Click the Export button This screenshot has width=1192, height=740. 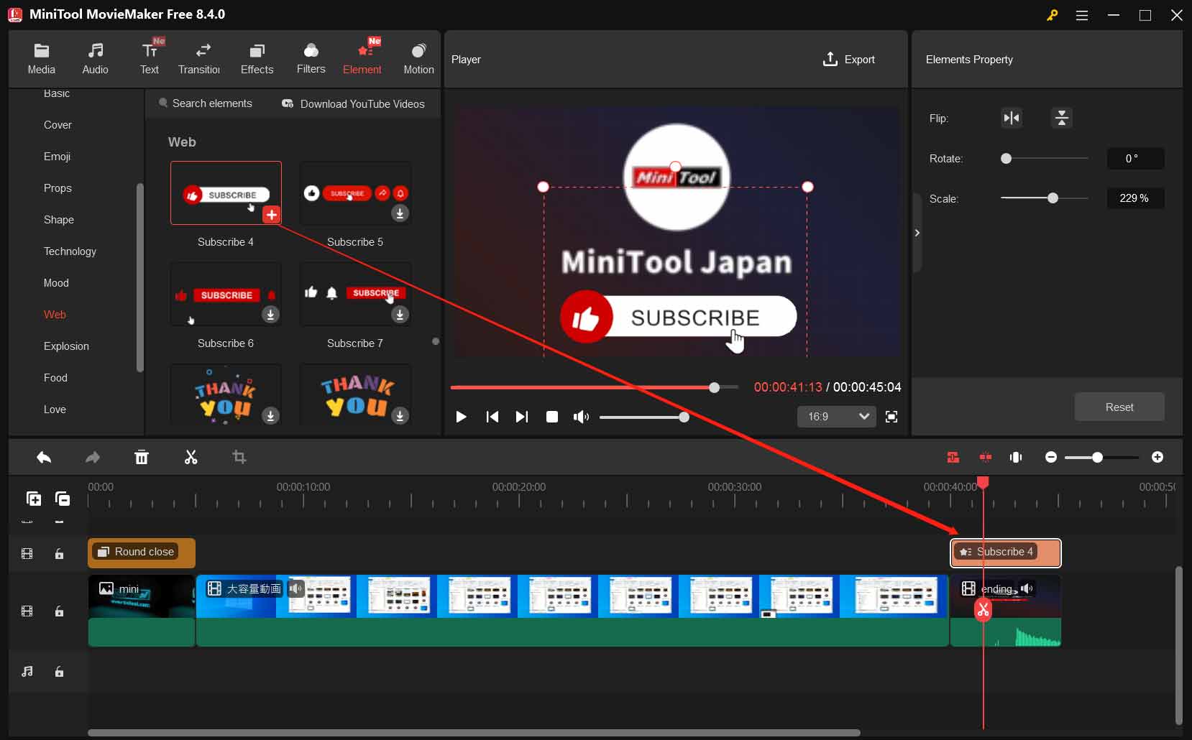point(850,60)
